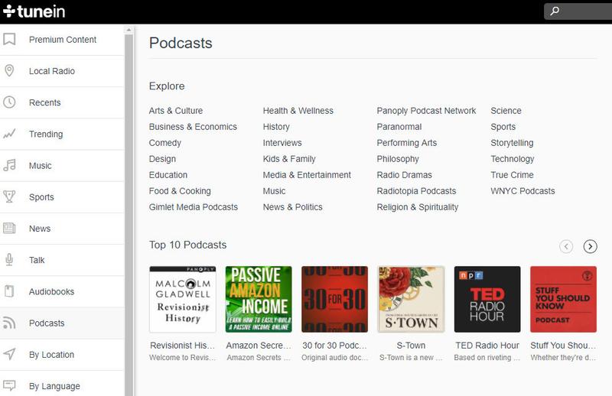Open sidebar News label

40,229
